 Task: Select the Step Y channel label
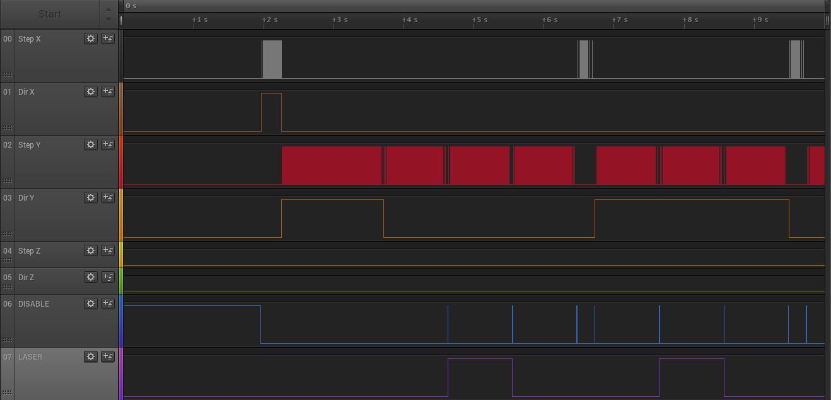coord(30,145)
